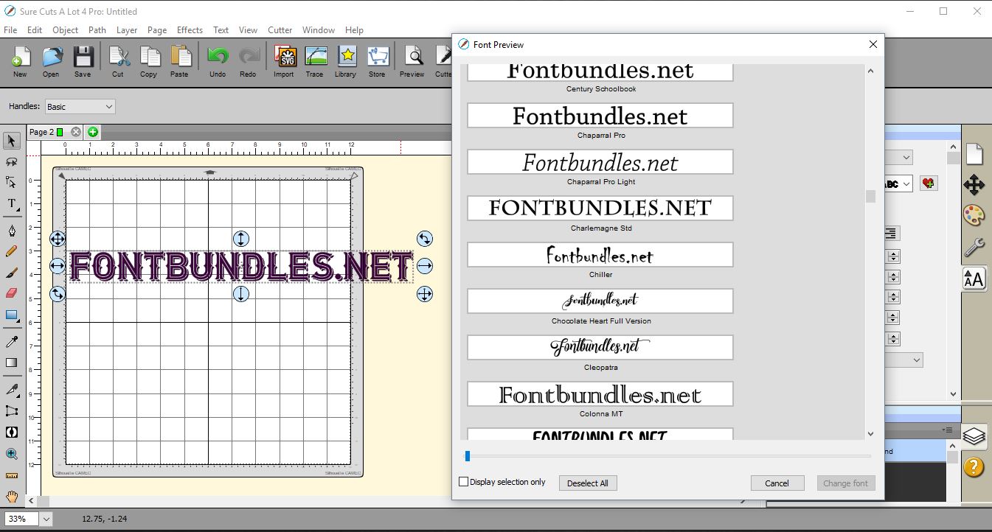Select the Gradient tool in left toolbar

pos(12,363)
